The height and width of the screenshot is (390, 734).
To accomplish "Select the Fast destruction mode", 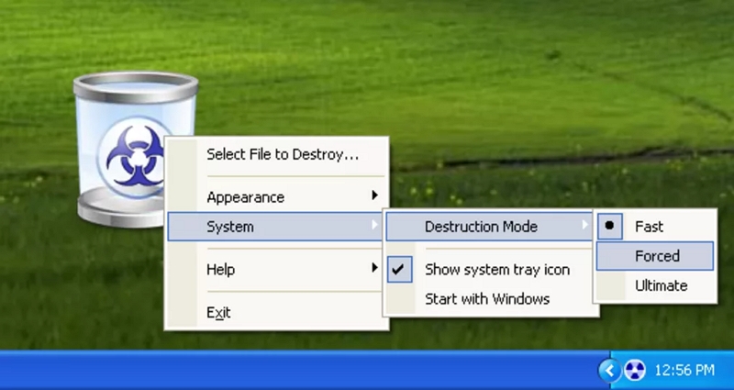I will pyautogui.click(x=655, y=227).
